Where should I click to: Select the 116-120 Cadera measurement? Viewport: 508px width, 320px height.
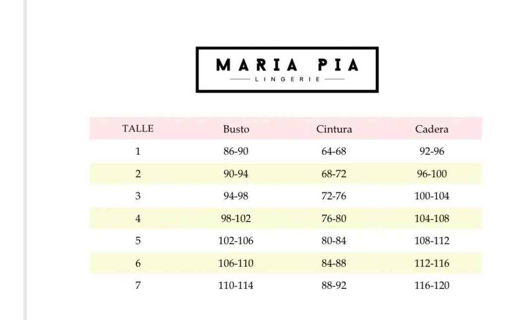(x=432, y=285)
